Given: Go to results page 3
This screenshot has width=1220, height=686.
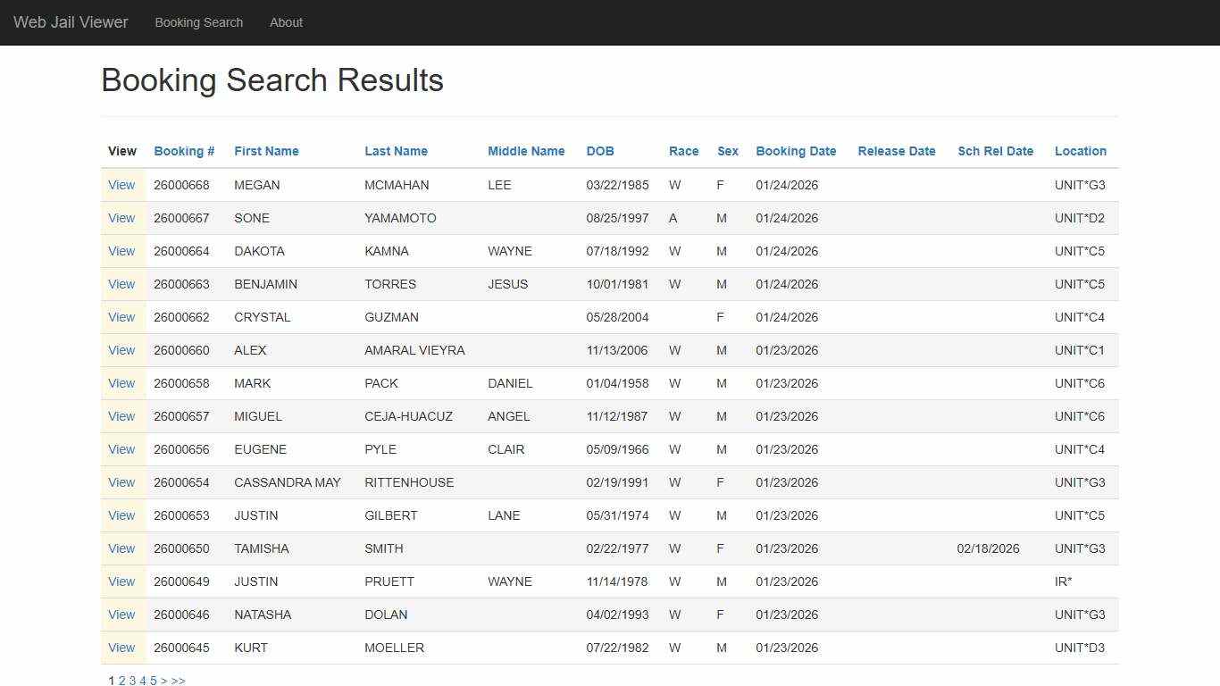Looking at the screenshot, I should click(x=132, y=680).
